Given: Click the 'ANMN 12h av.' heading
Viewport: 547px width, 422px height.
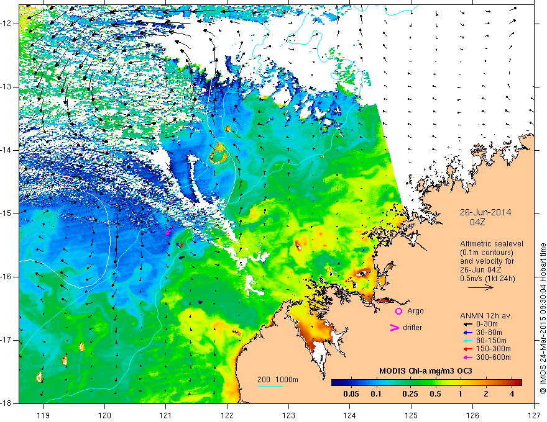Looking at the screenshot, I should 486,316.
